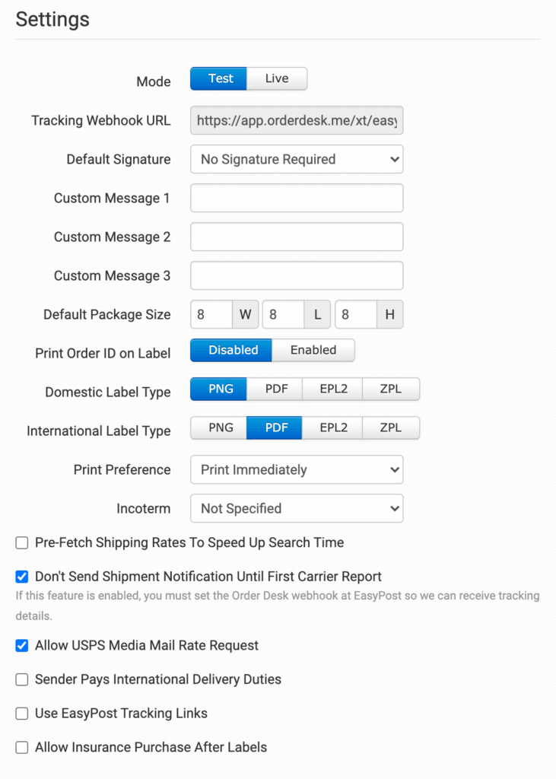Expand the Print Preference dropdown
Image resolution: width=556 pixels, height=779 pixels.
tap(297, 470)
